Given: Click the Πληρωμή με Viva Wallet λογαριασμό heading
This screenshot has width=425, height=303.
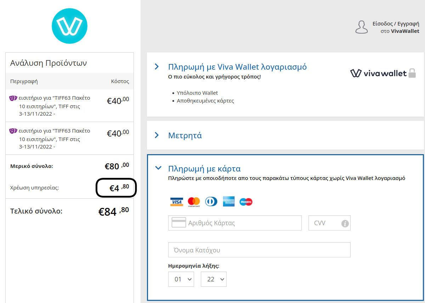Looking at the screenshot, I should tap(237, 67).
